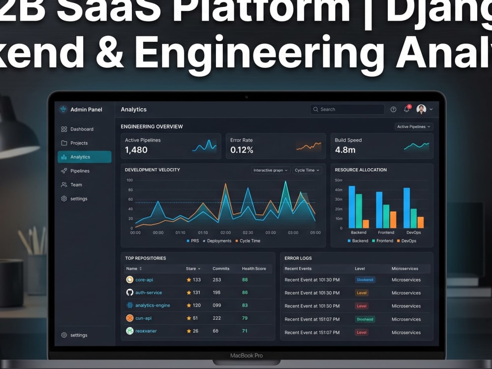Image resolution: width=492 pixels, height=369 pixels.
Task: Open the Cycle Time dropdown
Action: [x=307, y=170]
